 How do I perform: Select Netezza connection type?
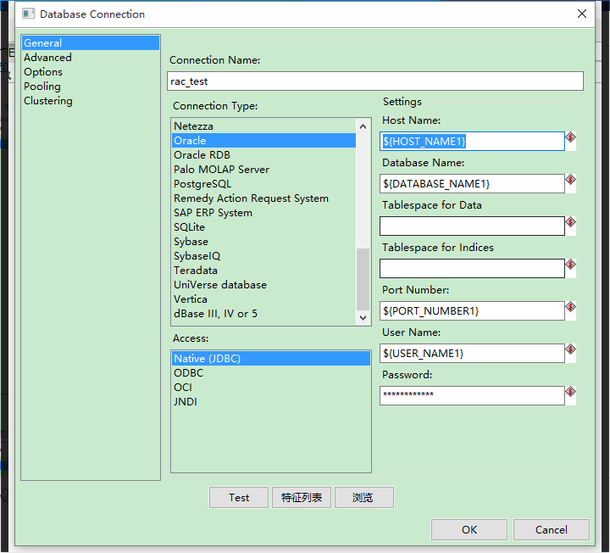[x=263, y=126]
